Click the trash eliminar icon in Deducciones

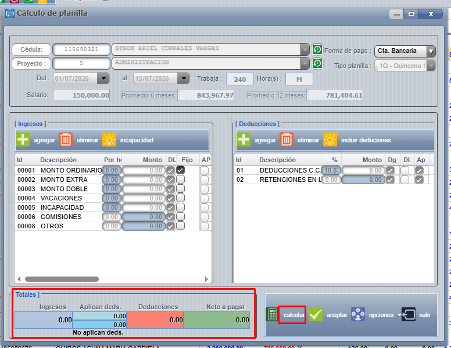tap(287, 140)
